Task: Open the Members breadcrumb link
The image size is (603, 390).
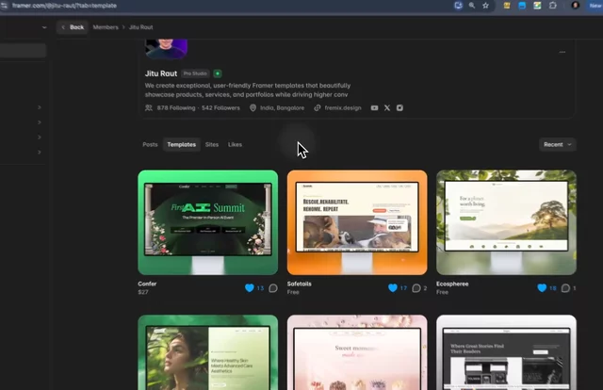Action: pos(106,27)
